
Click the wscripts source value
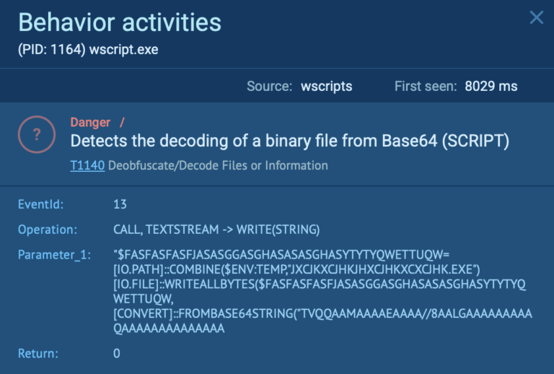327,87
